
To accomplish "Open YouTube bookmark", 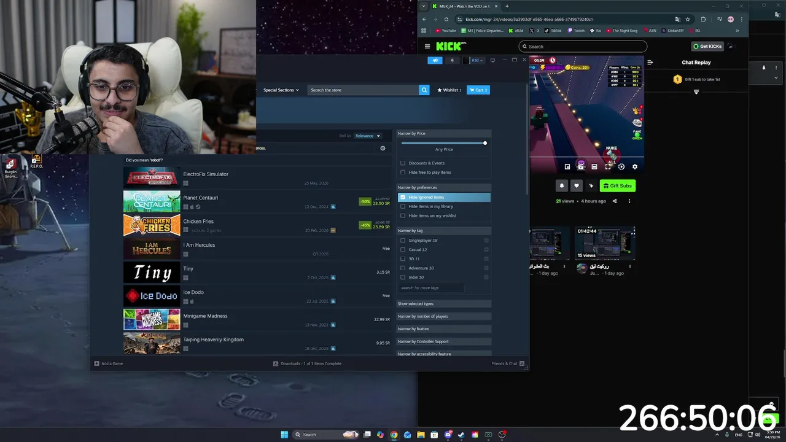I will (x=446, y=31).
